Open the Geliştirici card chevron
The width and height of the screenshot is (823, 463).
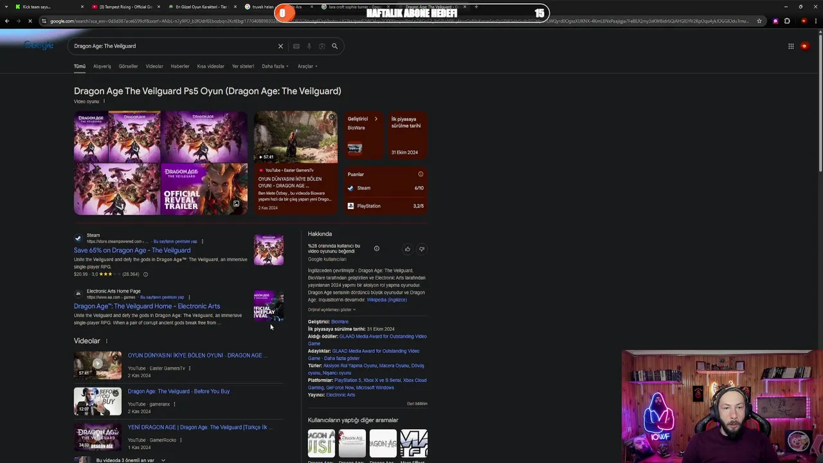[x=376, y=119]
